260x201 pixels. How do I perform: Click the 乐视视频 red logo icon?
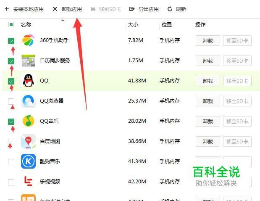pos(29,181)
